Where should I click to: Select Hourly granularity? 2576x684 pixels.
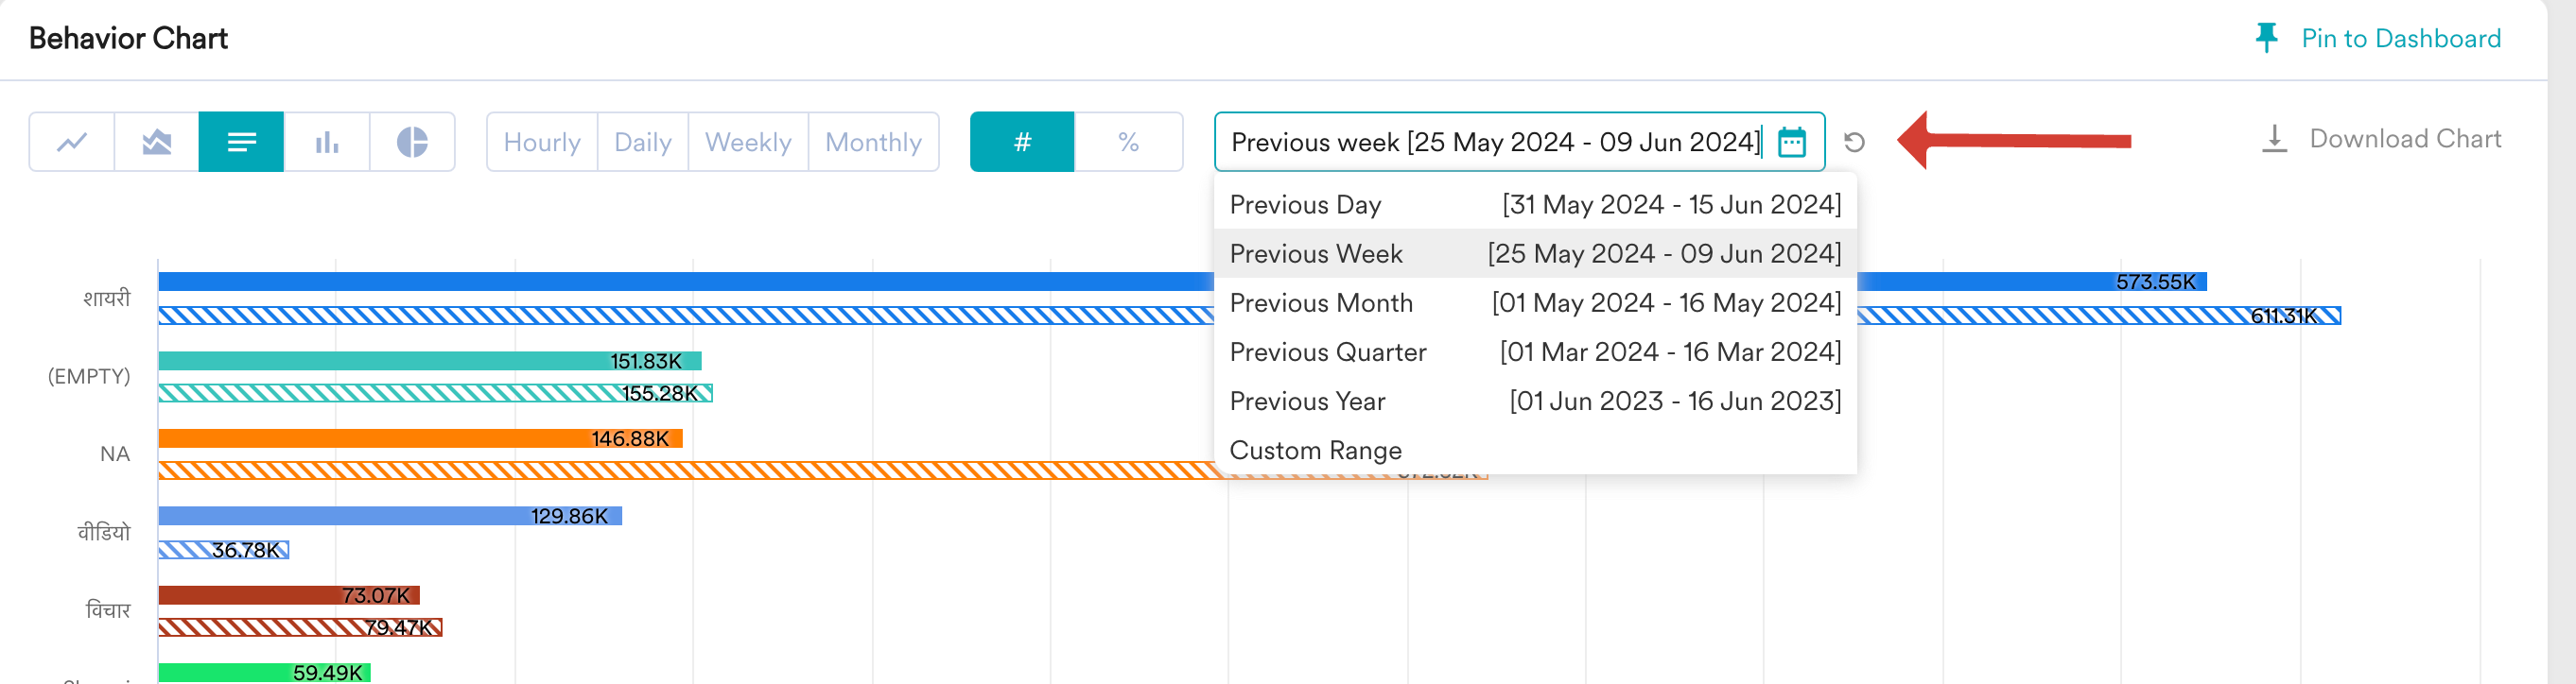[x=542, y=142]
